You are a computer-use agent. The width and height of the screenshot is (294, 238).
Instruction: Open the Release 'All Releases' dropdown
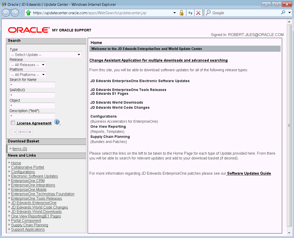click(28, 65)
